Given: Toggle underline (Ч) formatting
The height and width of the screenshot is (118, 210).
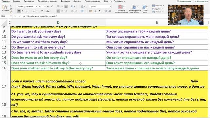Looking at the screenshot, I should 27,11.
